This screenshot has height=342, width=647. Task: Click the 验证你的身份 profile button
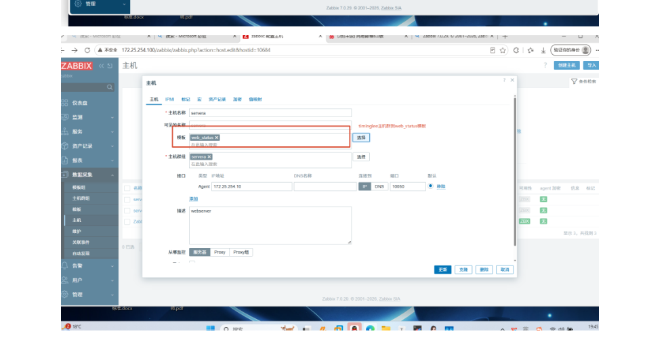pos(570,50)
